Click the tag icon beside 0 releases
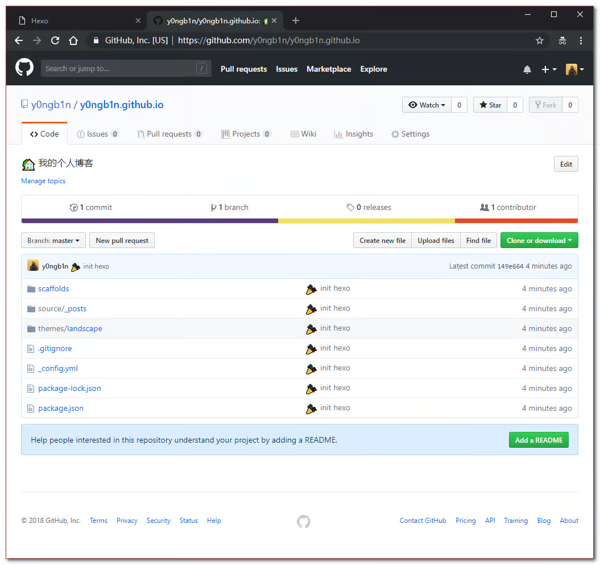600x565 pixels. tap(349, 207)
